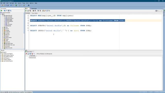Expand the Views node in connection tree
Image resolution: width=165 pixels, height=93 pixels.
pyautogui.click(x=3, y=27)
